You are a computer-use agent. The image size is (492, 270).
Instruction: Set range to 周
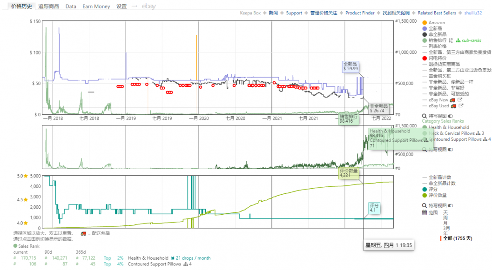click(445, 217)
